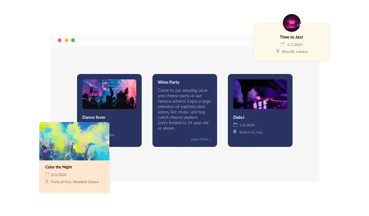
Task: Click the location pin beside Elmo 82, London
Action: click(x=278, y=51)
